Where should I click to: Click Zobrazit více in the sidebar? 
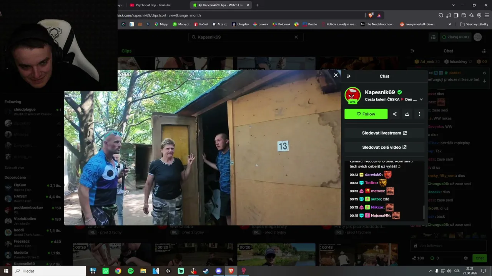[x=14, y=168]
